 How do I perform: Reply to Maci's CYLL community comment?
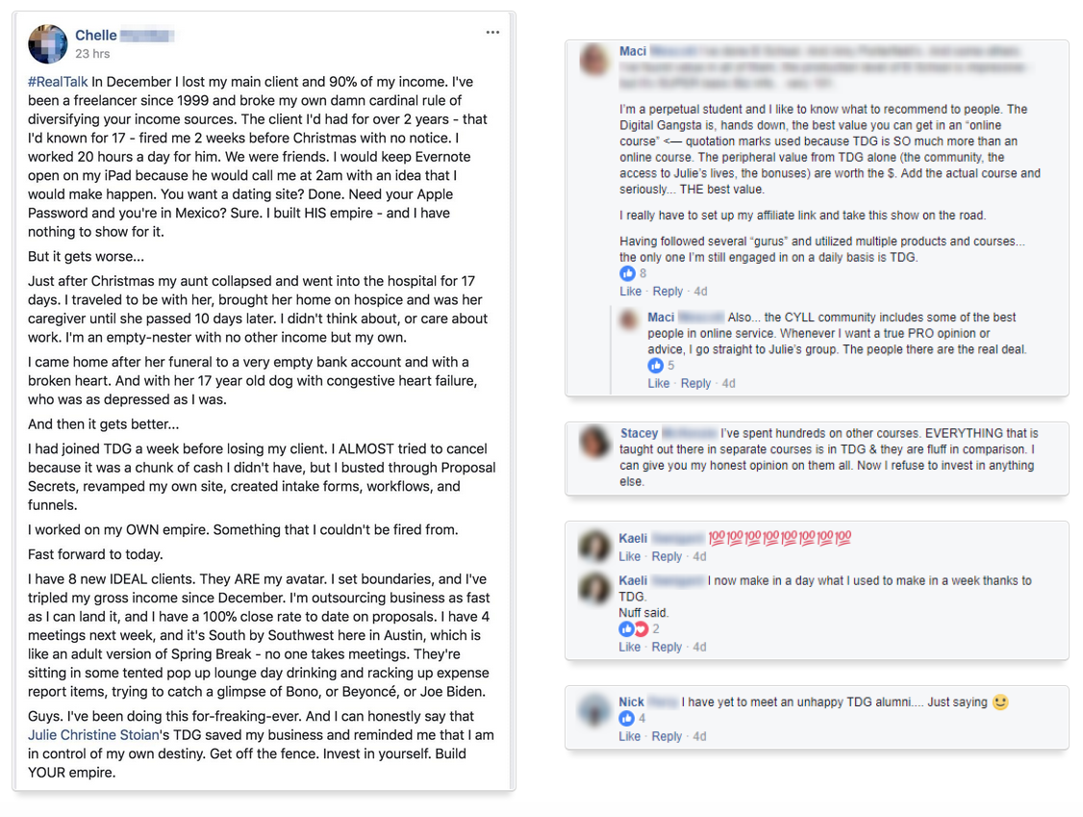695,383
